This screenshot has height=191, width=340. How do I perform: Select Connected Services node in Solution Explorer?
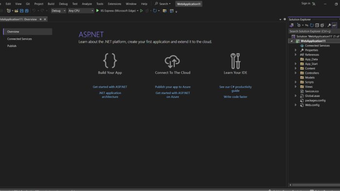pyautogui.click(x=317, y=46)
